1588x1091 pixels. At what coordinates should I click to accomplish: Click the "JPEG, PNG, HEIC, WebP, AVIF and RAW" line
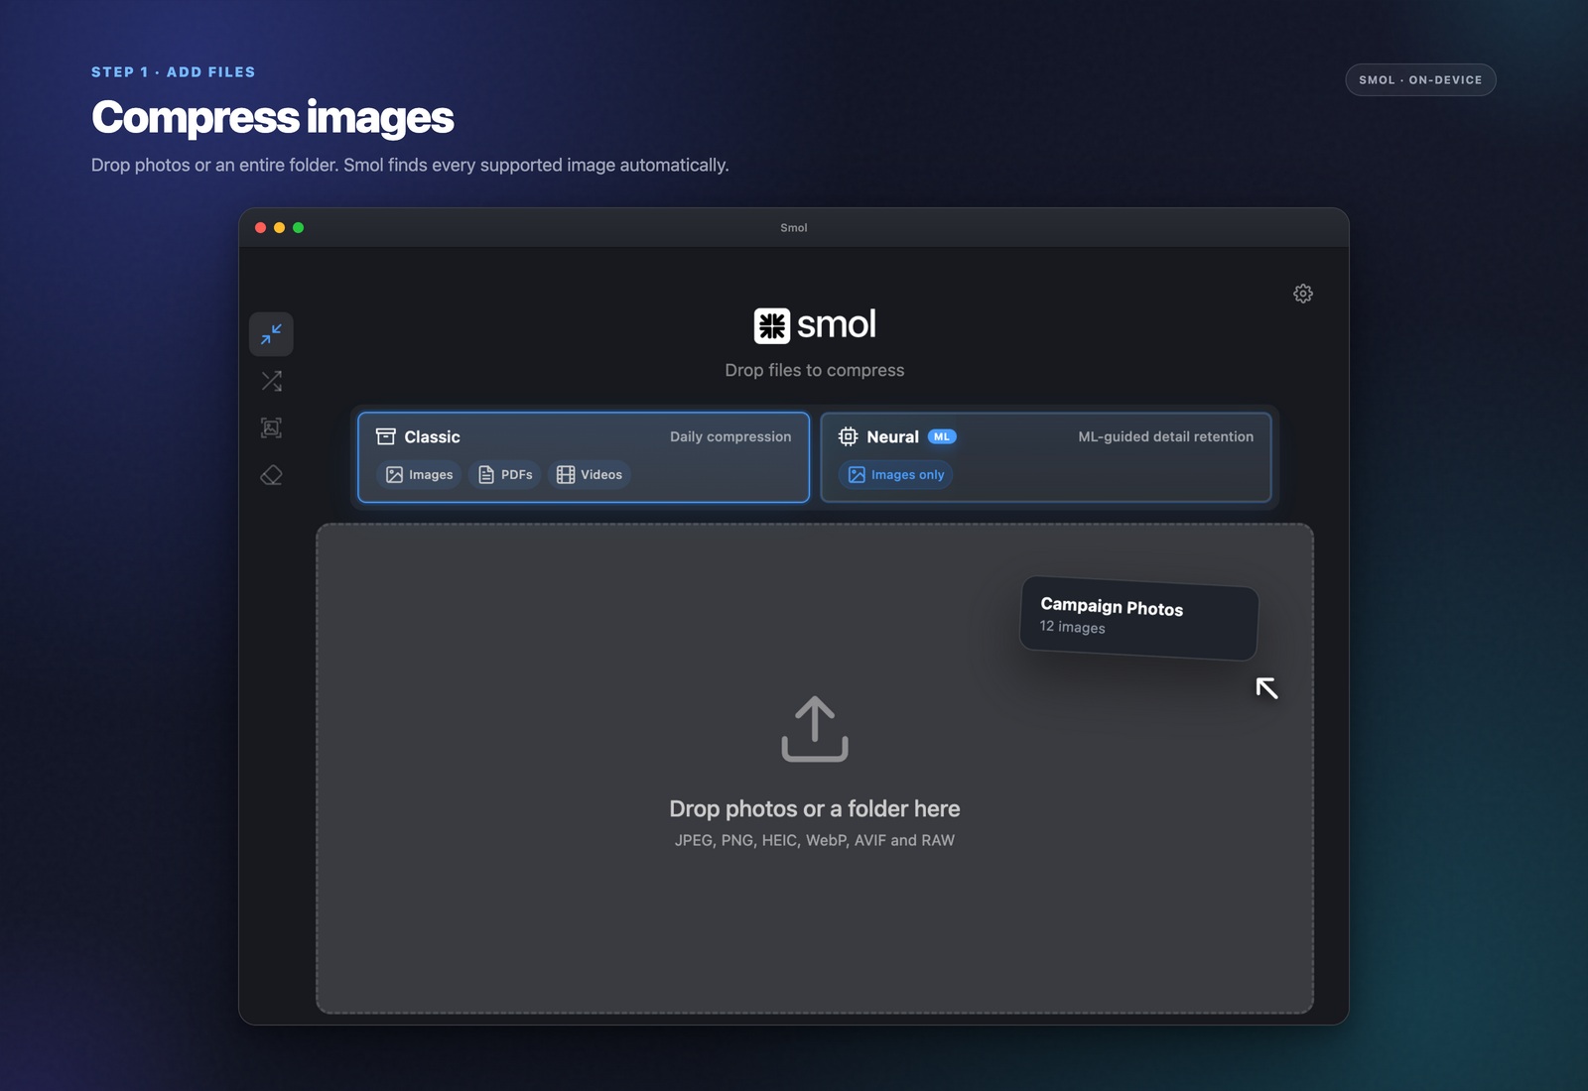point(815,840)
